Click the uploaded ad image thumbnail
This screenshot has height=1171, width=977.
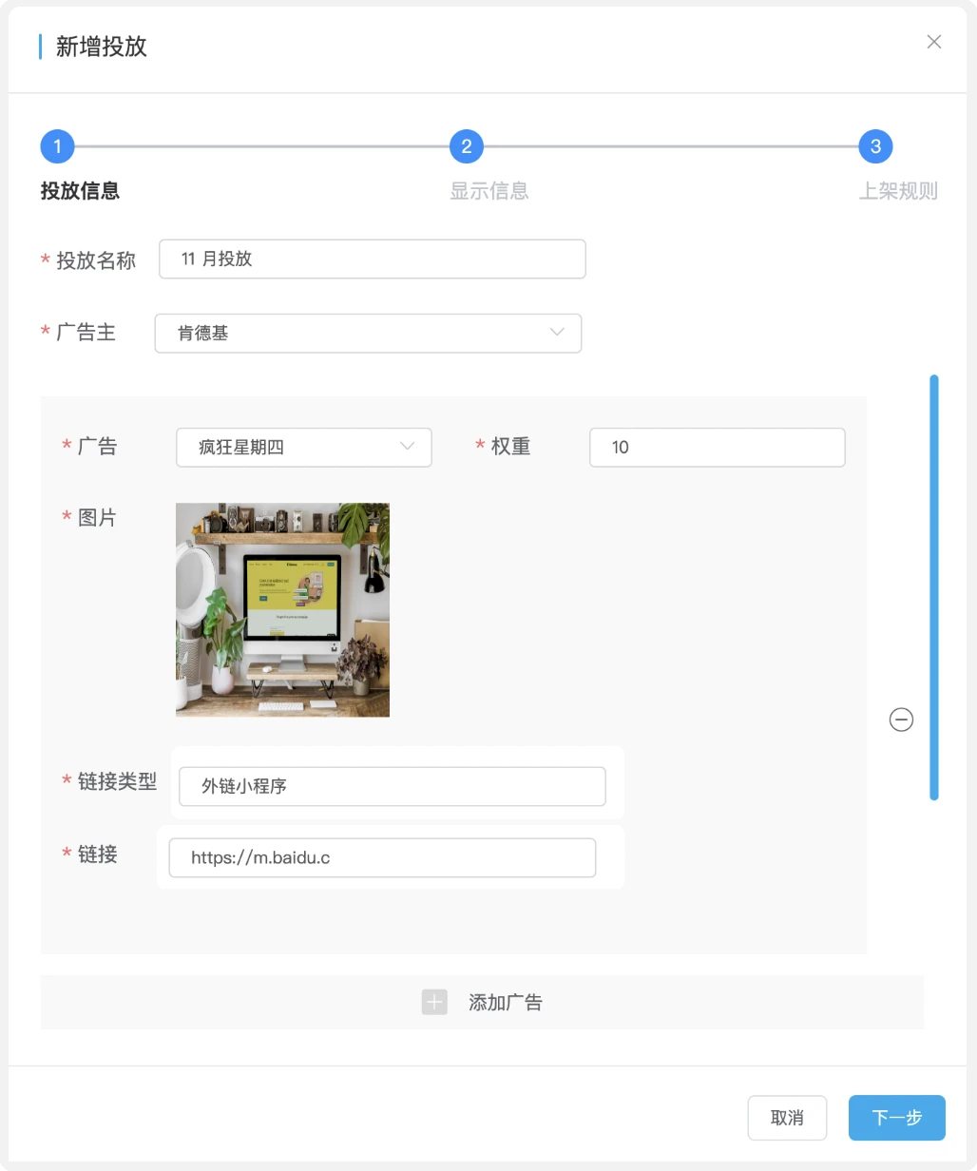point(282,609)
